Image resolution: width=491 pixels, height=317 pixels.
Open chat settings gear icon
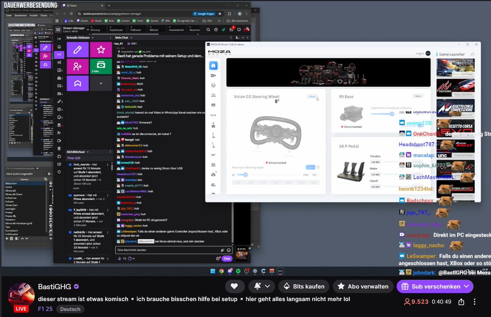[218, 259]
